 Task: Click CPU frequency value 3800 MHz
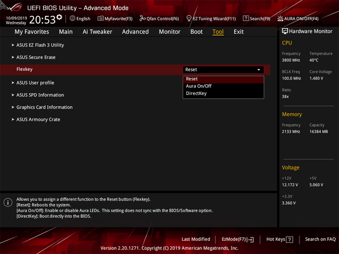tap(291, 60)
